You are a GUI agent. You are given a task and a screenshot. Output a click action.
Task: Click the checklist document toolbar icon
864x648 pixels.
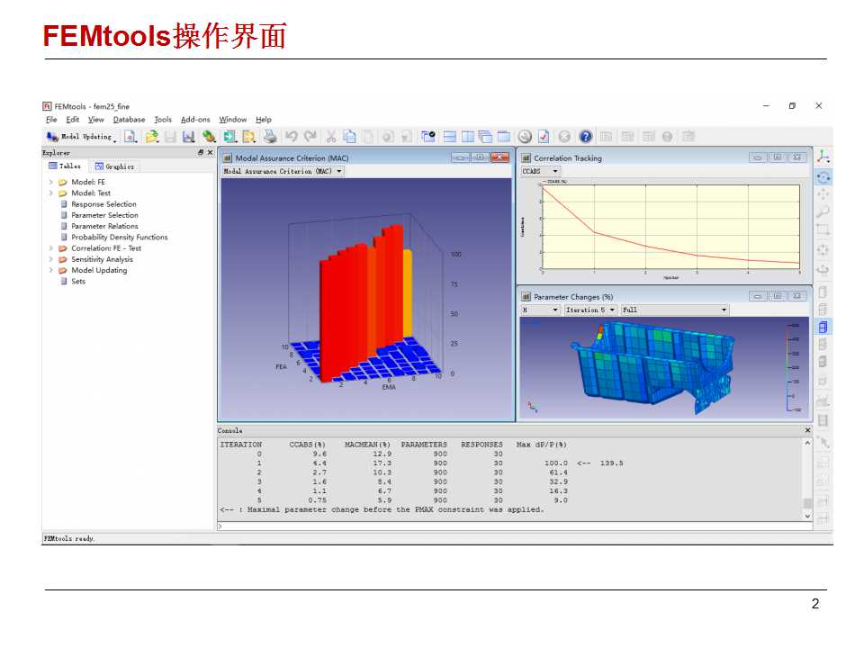point(544,137)
